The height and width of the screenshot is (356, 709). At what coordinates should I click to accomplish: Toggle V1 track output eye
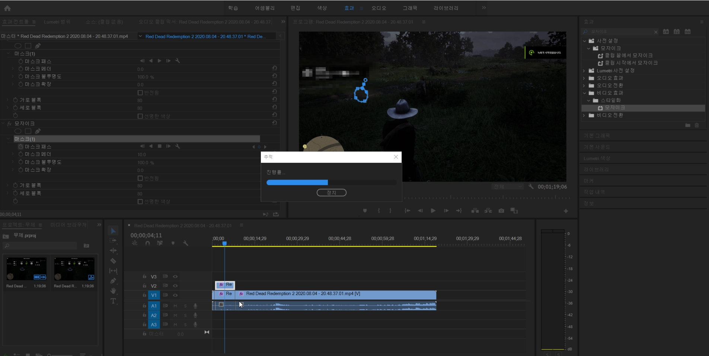(x=175, y=295)
